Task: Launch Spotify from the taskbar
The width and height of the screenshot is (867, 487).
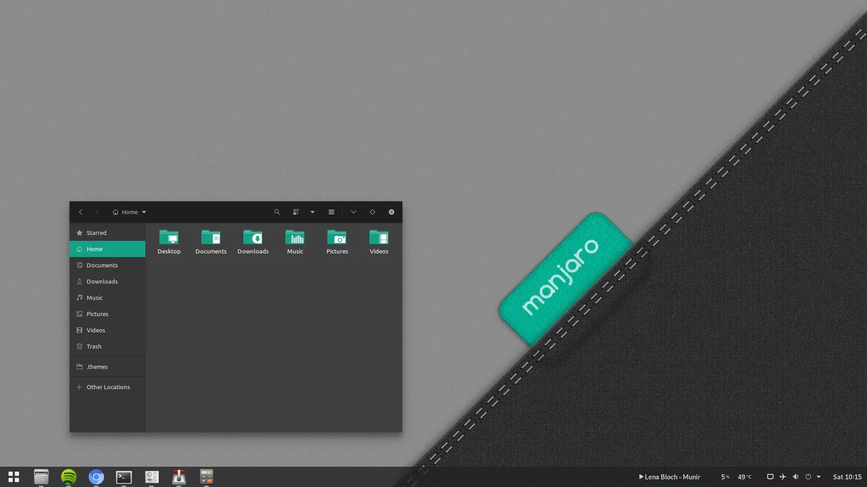Action: pyautogui.click(x=69, y=477)
